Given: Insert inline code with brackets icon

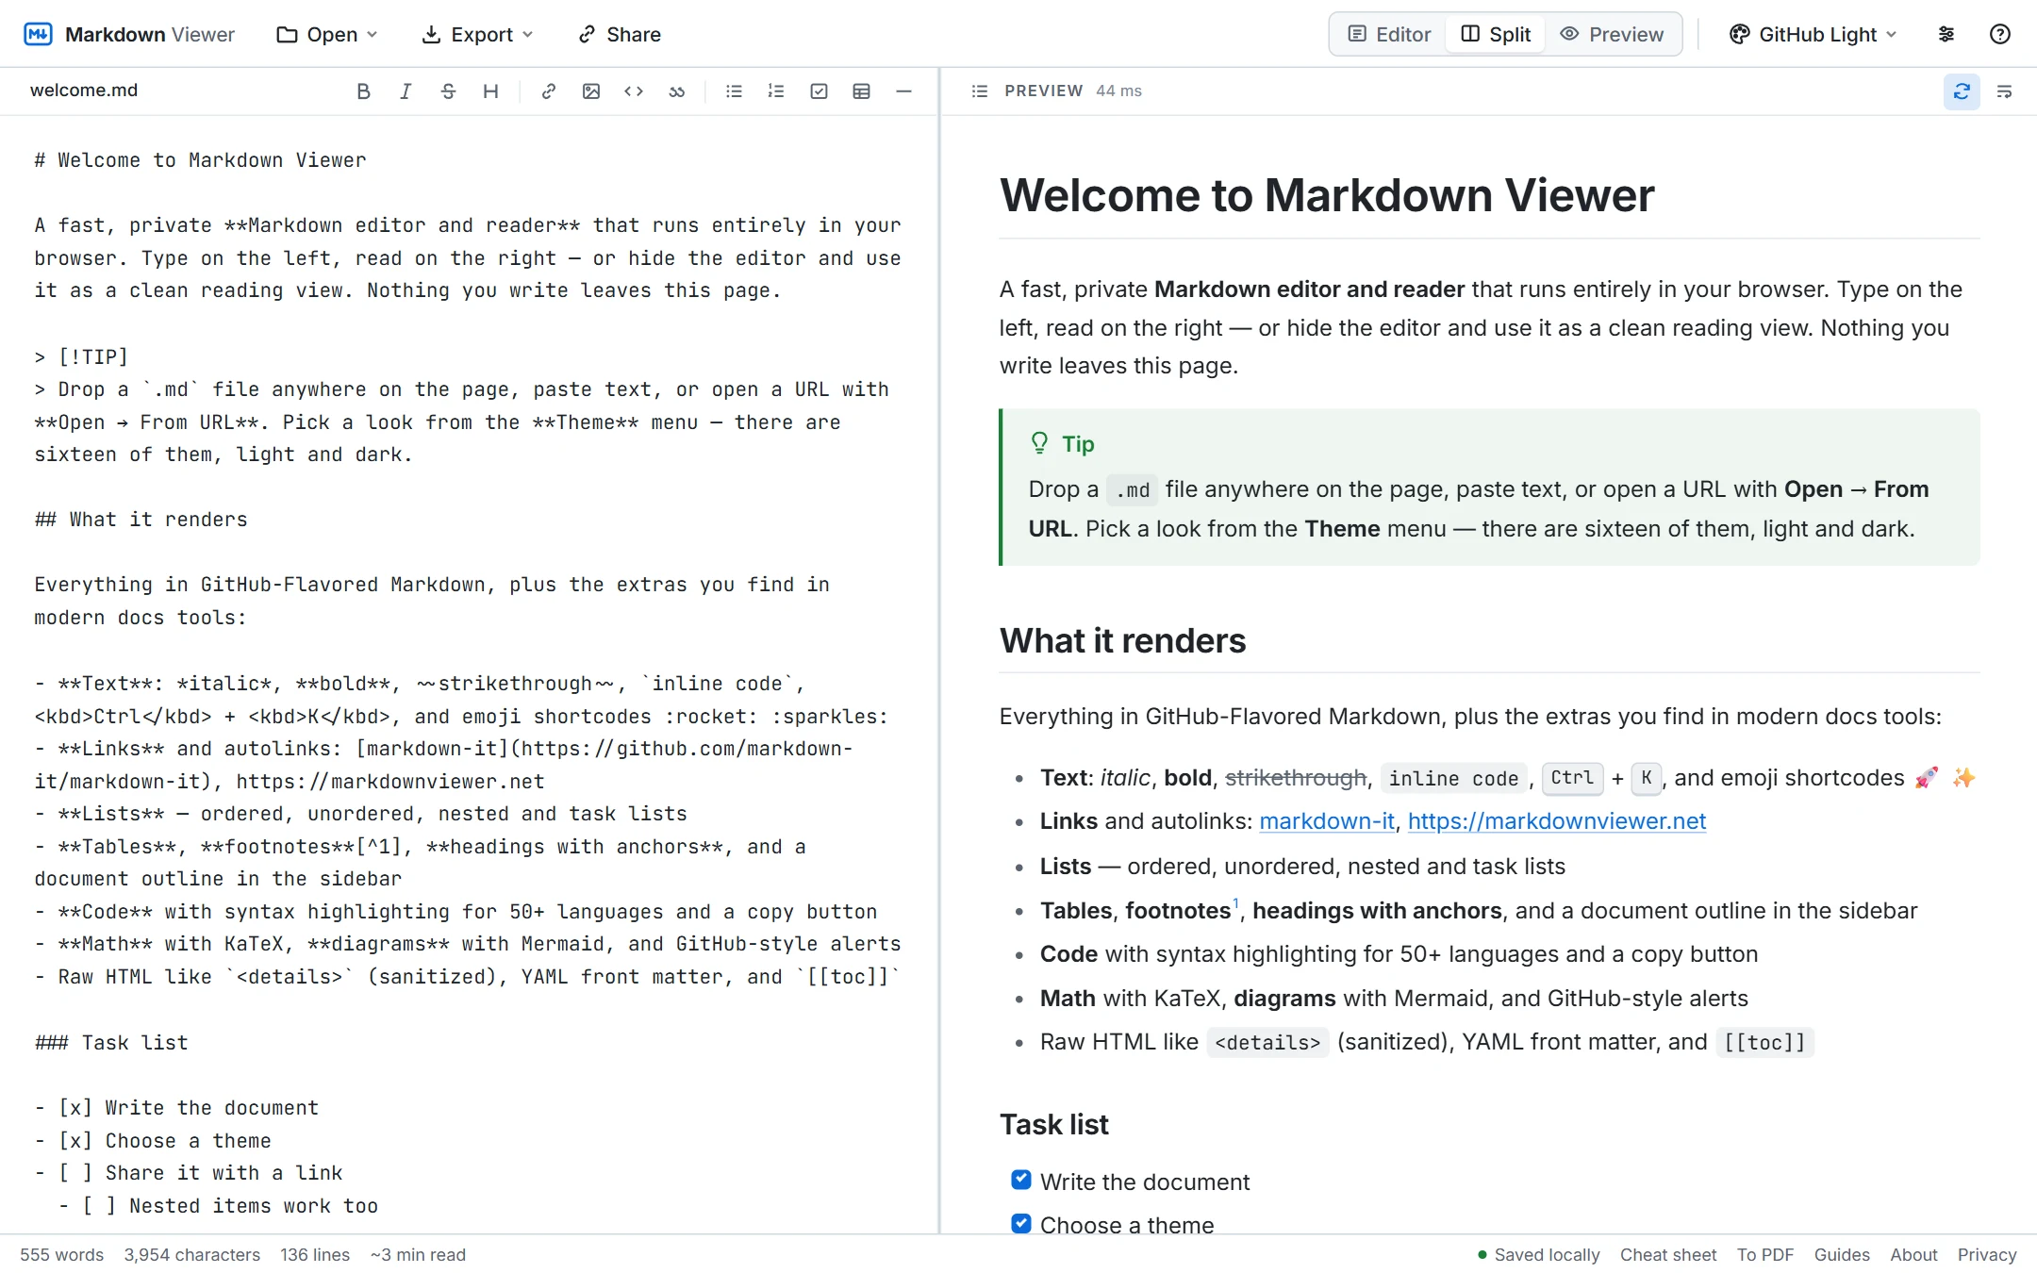Looking at the screenshot, I should click(634, 91).
